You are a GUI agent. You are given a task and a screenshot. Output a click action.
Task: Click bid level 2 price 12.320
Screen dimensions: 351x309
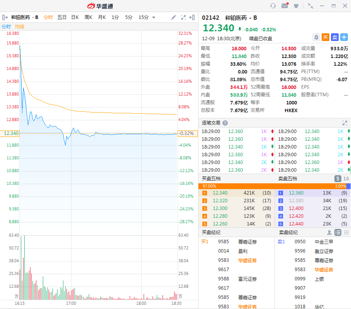coord(220,201)
